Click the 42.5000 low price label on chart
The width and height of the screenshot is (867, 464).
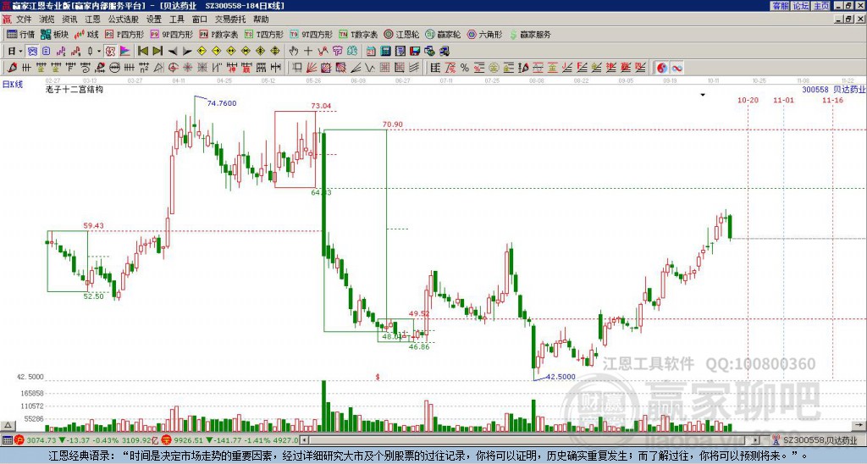pos(561,377)
